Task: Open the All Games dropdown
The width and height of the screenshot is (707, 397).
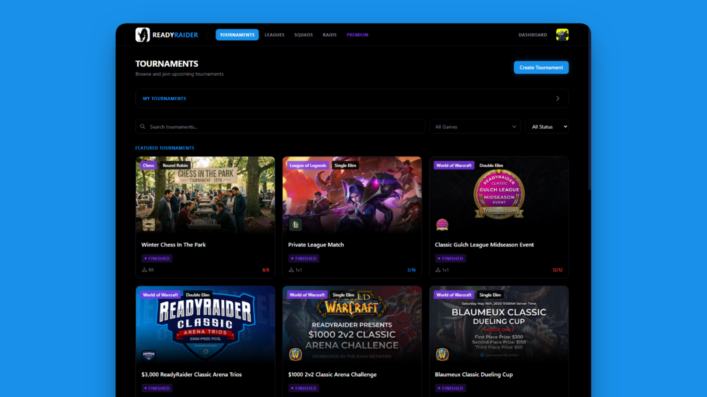Action: [x=475, y=126]
